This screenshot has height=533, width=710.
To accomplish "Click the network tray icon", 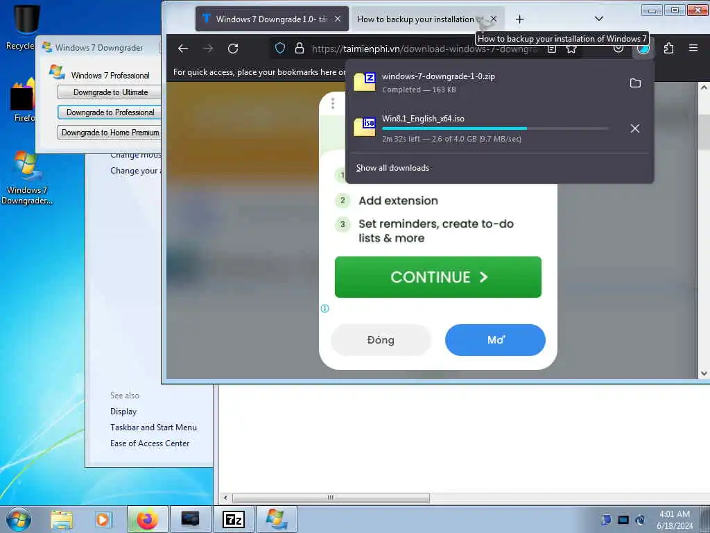I will click(x=623, y=519).
